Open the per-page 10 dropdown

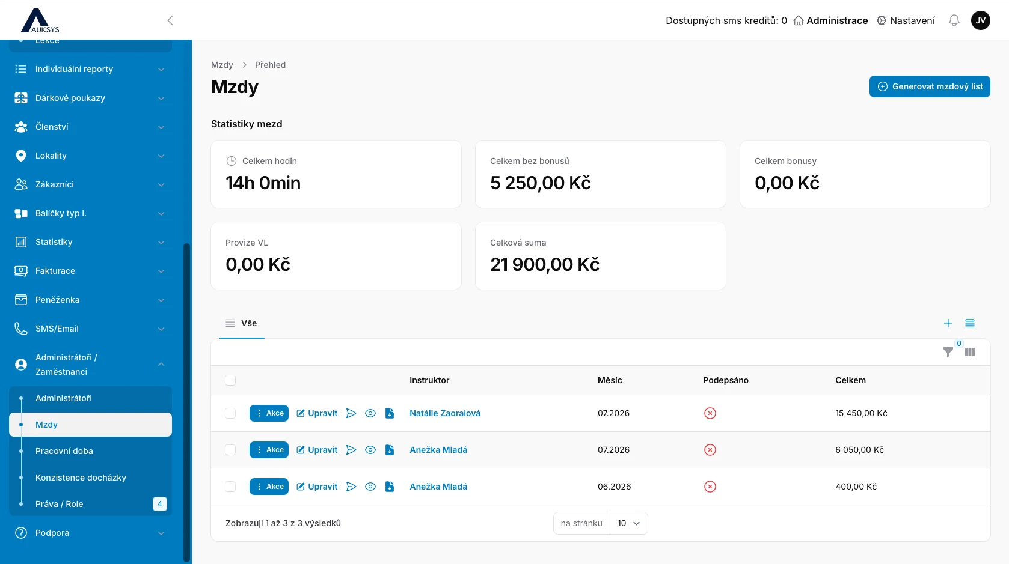click(x=628, y=523)
